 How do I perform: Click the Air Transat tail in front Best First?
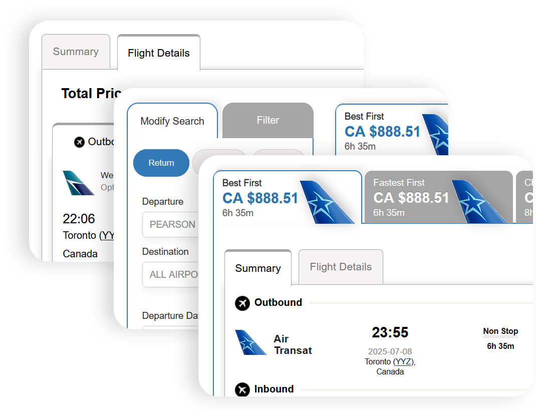[x=327, y=202]
